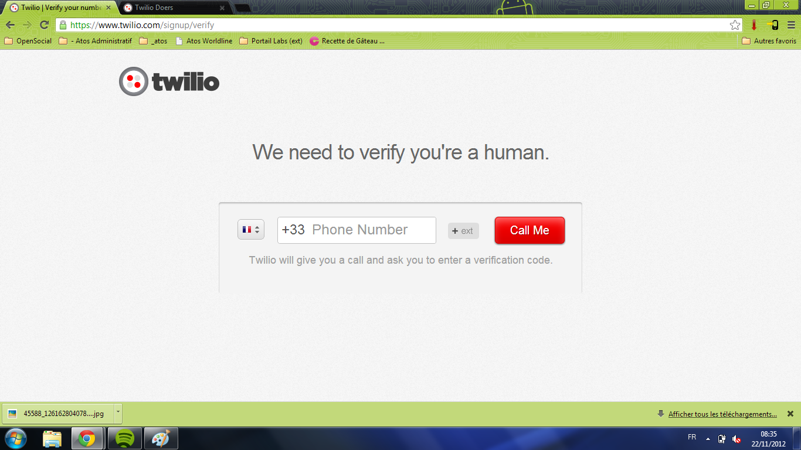
Task: Open the Atos Worldline bookmark
Action: (x=204, y=41)
